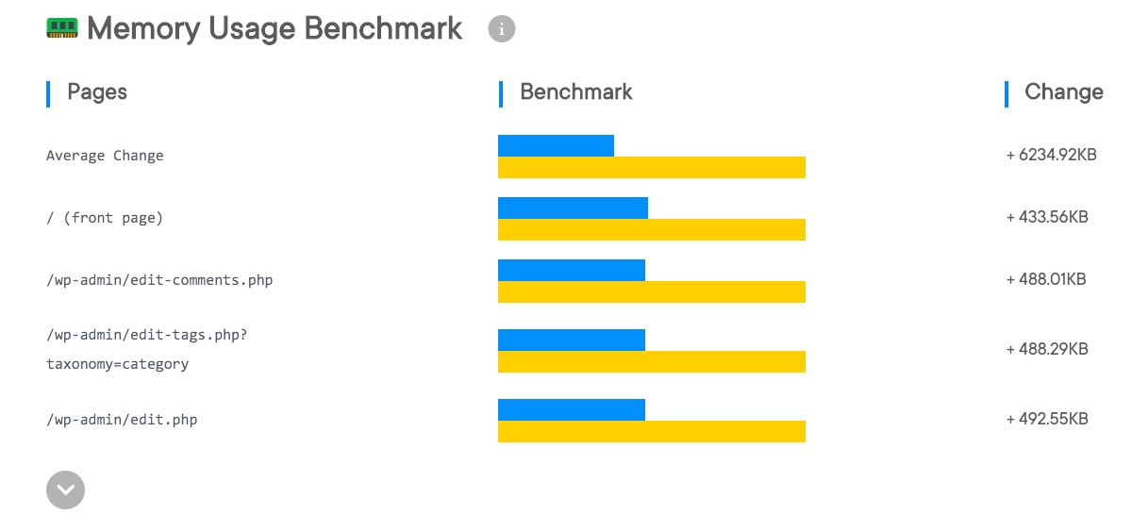Click the + 492.55KB change value
The width and height of the screenshot is (1132, 515).
(1047, 419)
